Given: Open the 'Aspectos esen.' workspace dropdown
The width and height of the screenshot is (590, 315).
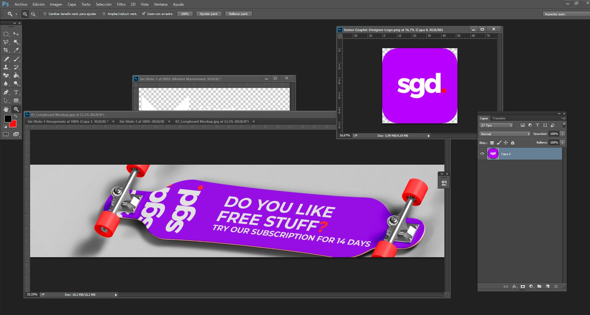Looking at the screenshot, I should point(566,14).
